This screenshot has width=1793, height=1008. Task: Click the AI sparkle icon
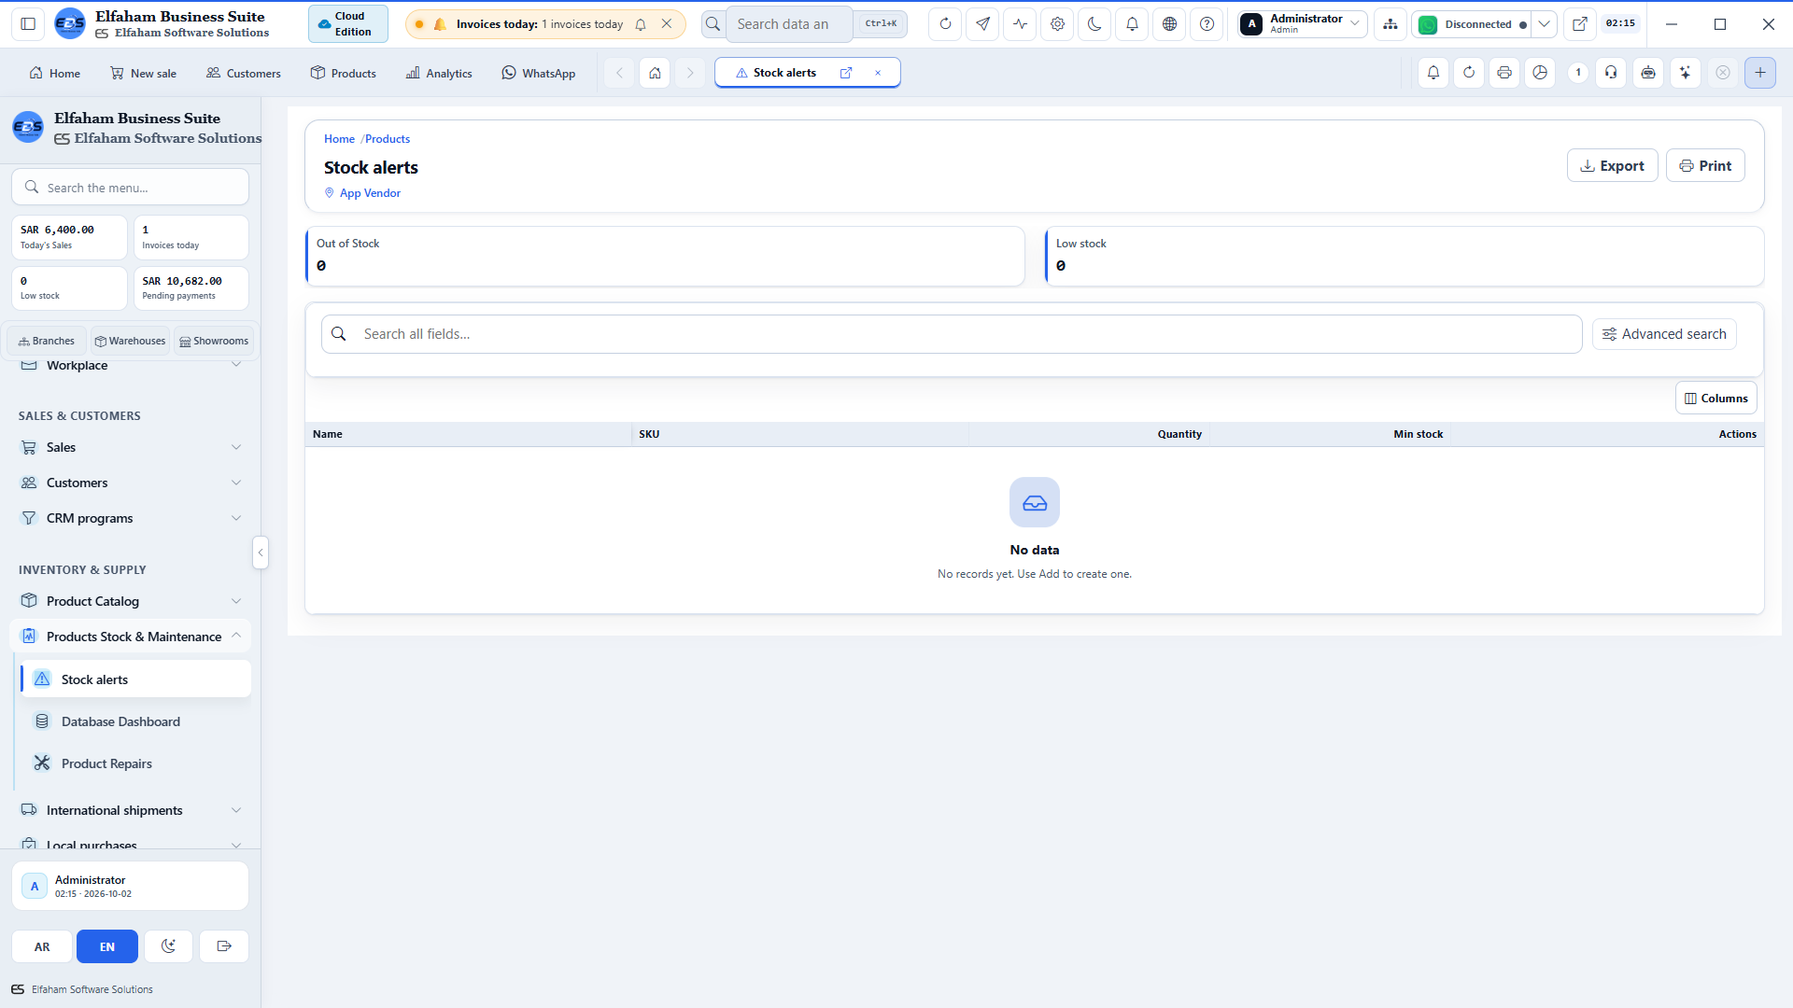pos(1686,73)
